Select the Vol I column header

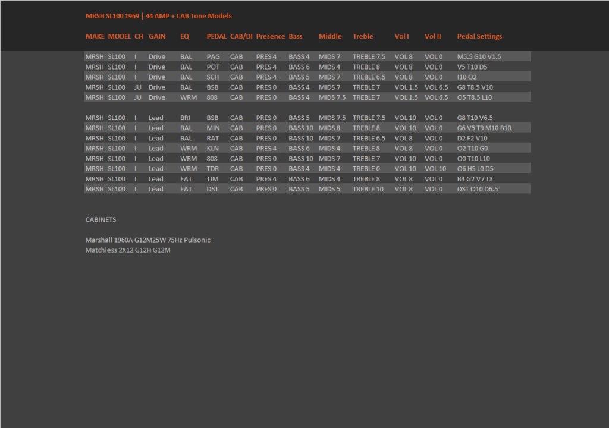coord(401,36)
